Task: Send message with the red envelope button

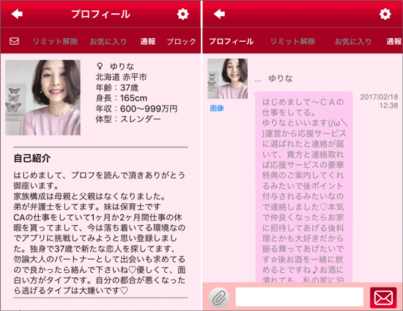Action: [x=383, y=298]
